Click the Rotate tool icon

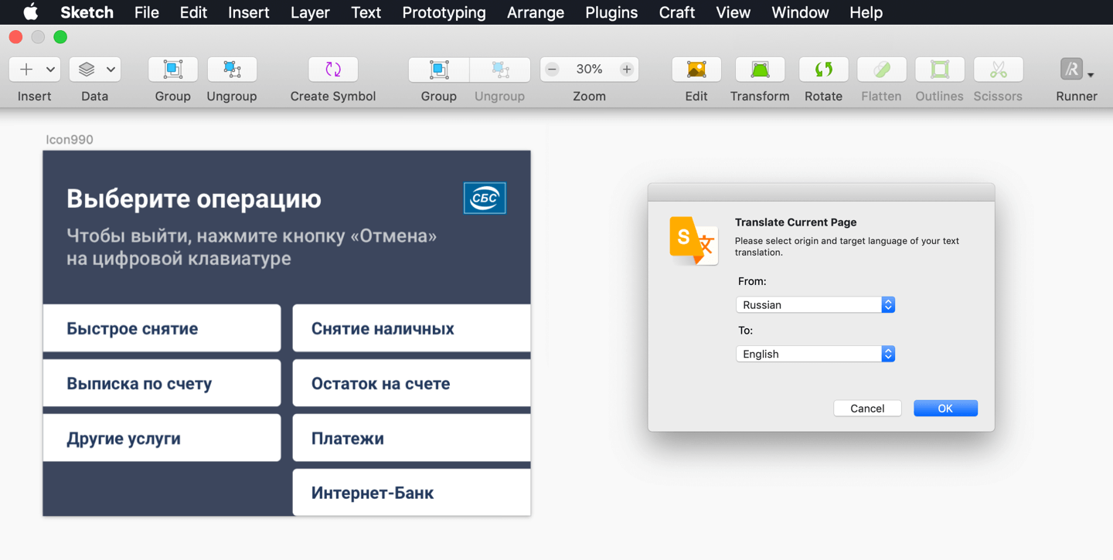pyautogui.click(x=823, y=70)
